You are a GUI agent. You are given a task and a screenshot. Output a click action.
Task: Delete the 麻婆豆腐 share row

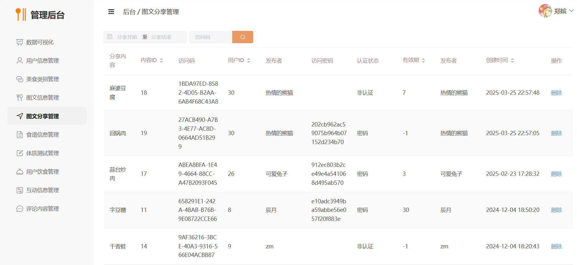(556, 93)
